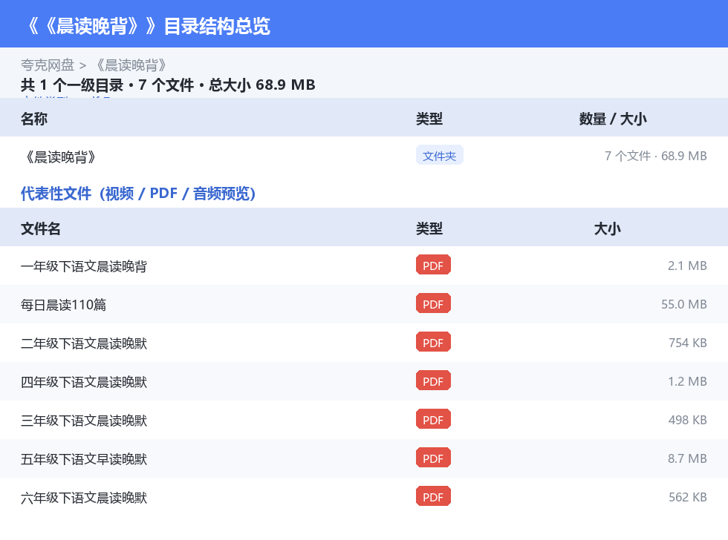Click the 754 KB size value

(x=688, y=343)
